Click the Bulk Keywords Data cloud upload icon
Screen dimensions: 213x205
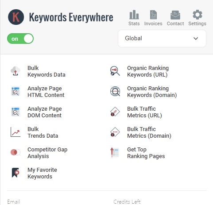15,71
